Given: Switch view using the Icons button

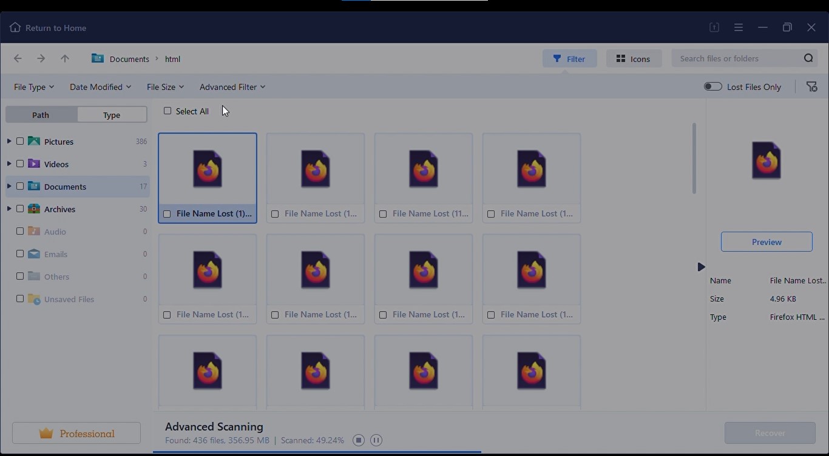Looking at the screenshot, I should click(634, 58).
